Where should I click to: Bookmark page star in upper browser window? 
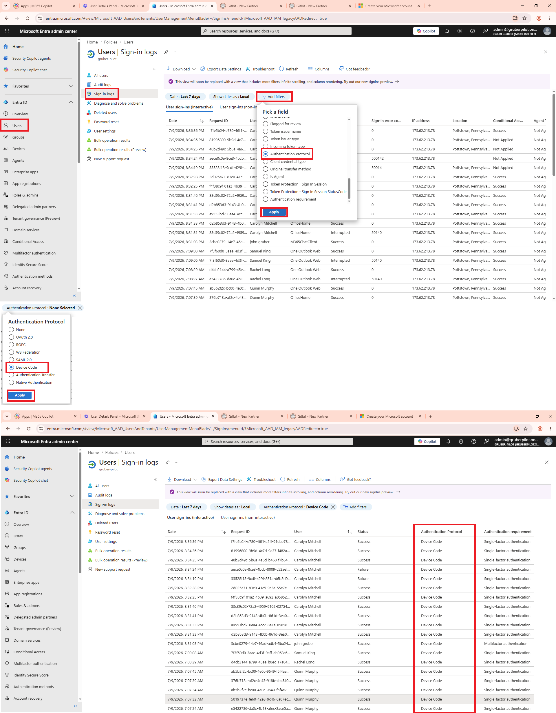pyautogui.click(x=524, y=18)
